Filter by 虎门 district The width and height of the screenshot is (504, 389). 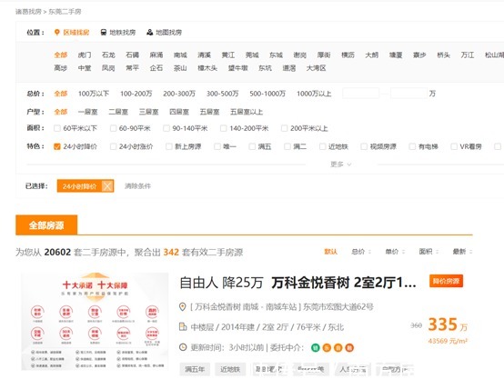85,55
